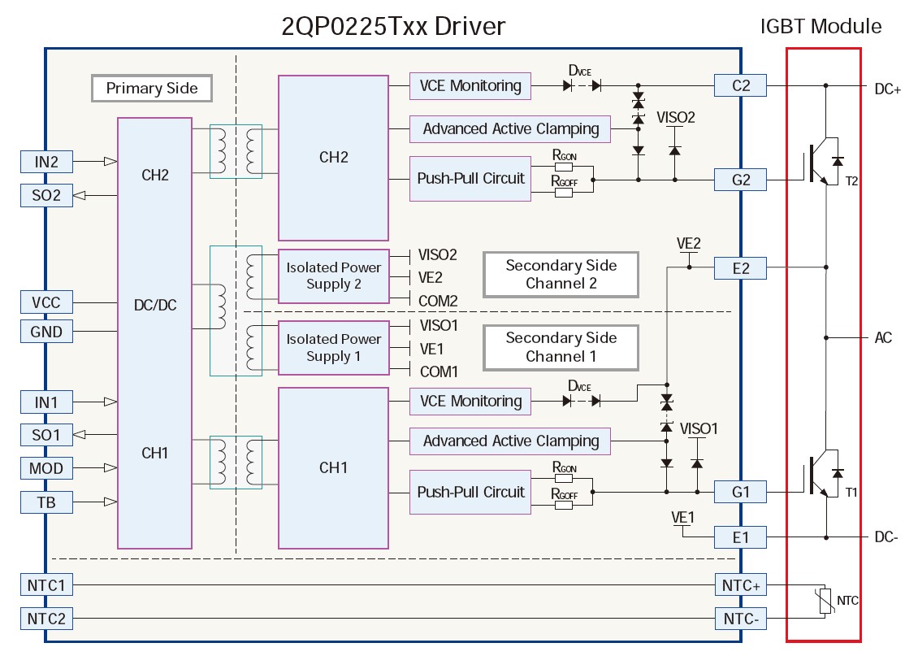Select the channel 2 Advanced Active Clamping block
Image resolution: width=918 pixels, height=656 pixels.
[510, 128]
